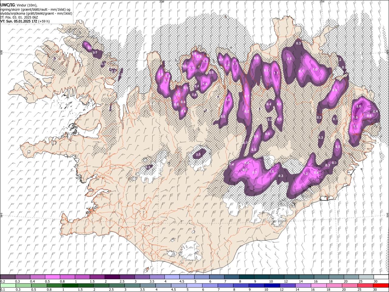The height and width of the screenshot is (292, 389).
Task: Click the 20W longitude label
Action: (162, 2)
